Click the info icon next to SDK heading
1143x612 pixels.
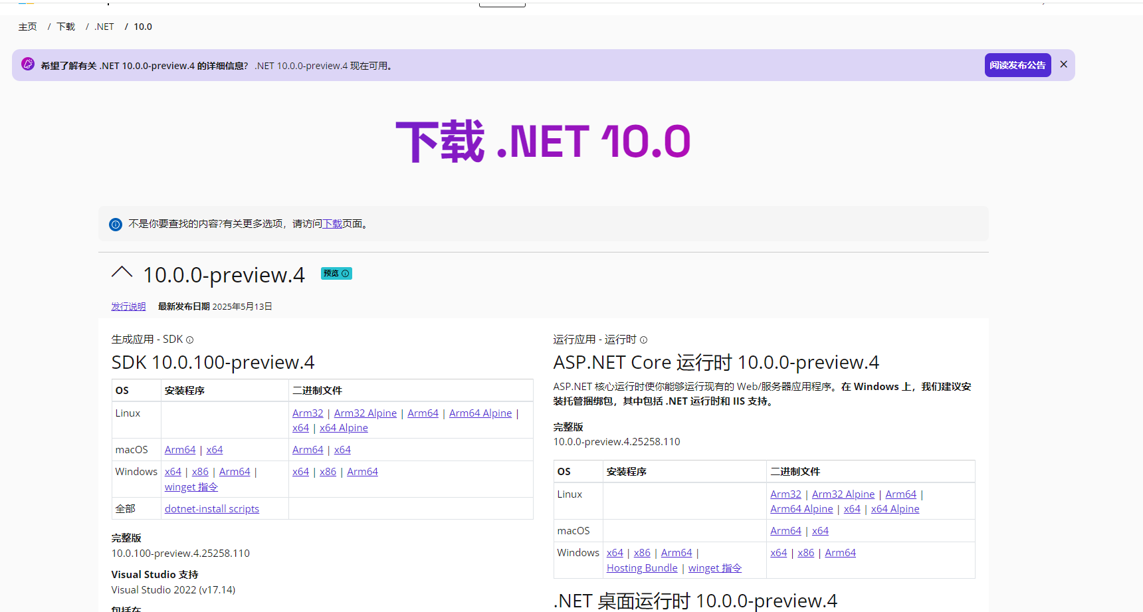point(190,340)
